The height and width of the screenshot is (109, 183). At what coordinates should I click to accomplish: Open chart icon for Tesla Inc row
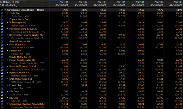pyautogui.click(x=2, y=13)
